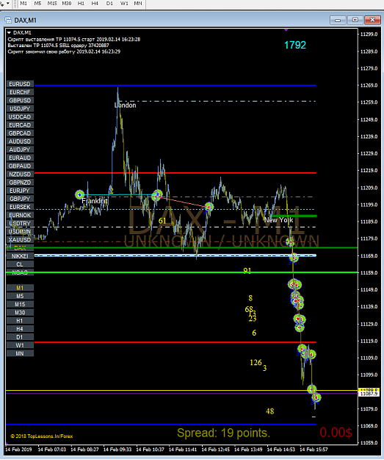Image resolution: width=384 pixels, height=460 pixels.
Task: Choose H4 in the on-chart timeframe panel
Action: pos(20,330)
